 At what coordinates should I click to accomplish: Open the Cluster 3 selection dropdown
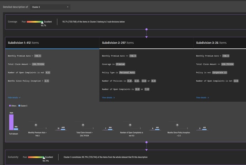click(50, 7)
